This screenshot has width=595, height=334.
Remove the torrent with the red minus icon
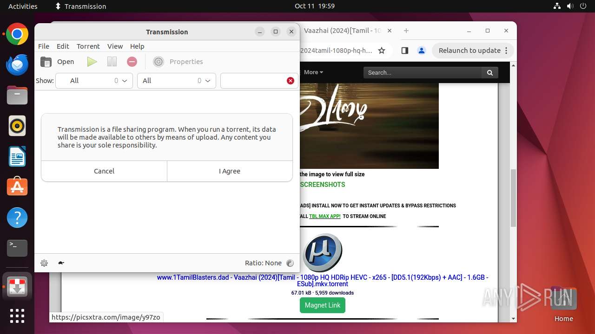[x=132, y=62]
